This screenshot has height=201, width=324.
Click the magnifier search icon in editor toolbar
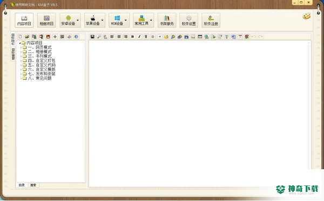99,37
